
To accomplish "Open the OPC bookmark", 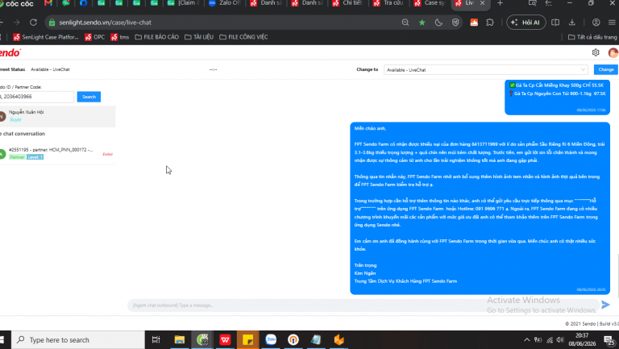I will tap(95, 37).
